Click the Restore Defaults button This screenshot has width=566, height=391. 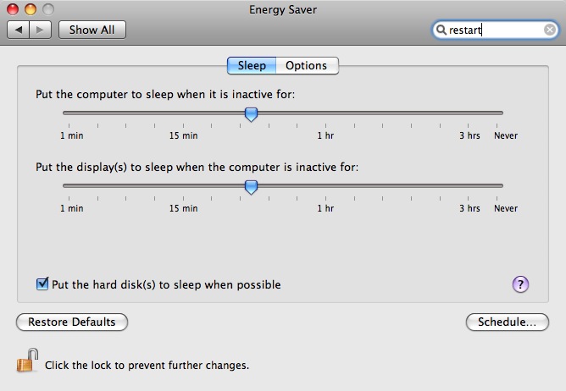click(72, 322)
